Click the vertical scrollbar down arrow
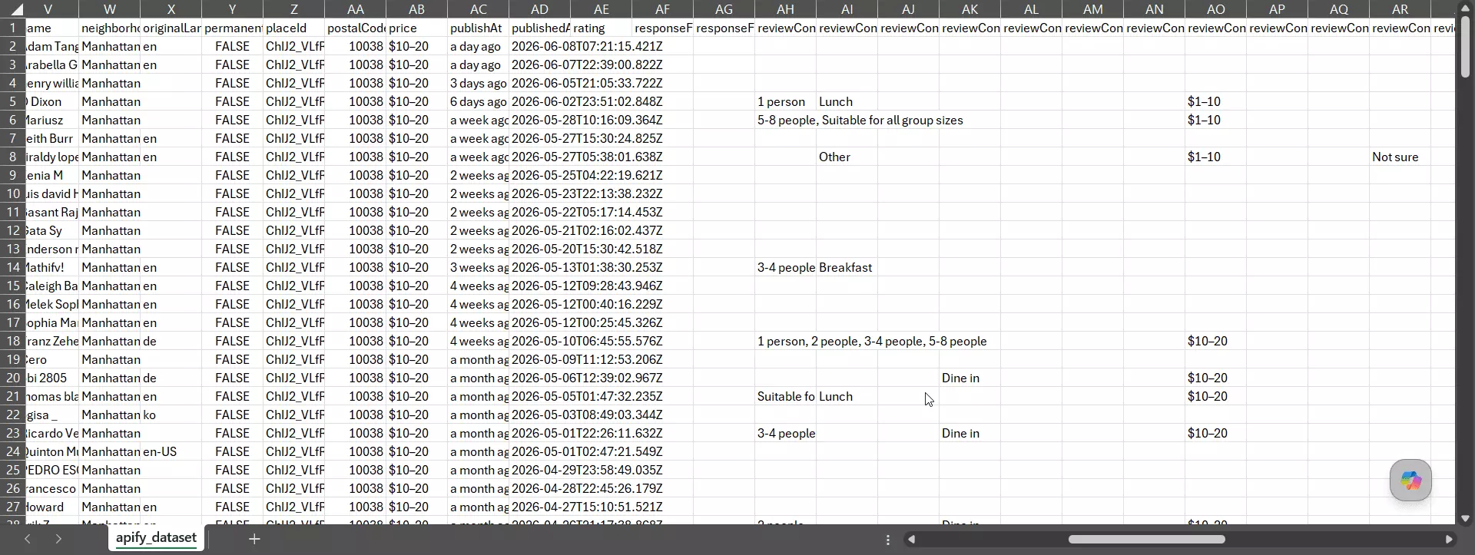 tap(1465, 518)
